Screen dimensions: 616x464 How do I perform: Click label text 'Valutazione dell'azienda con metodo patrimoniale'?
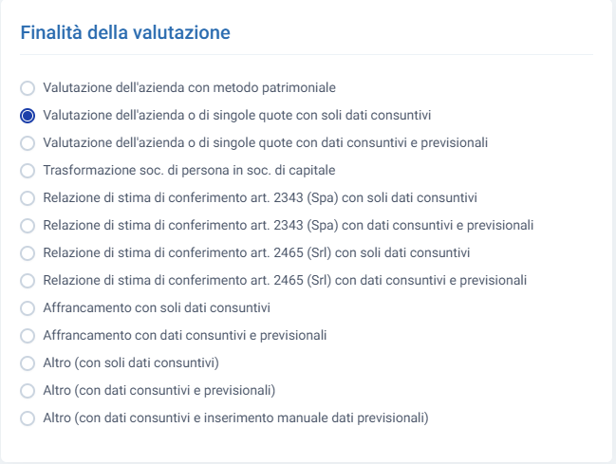click(190, 87)
